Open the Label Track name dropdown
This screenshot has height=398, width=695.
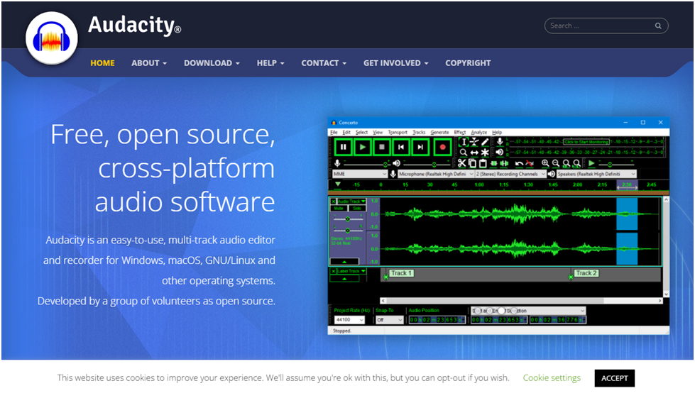[x=351, y=271]
